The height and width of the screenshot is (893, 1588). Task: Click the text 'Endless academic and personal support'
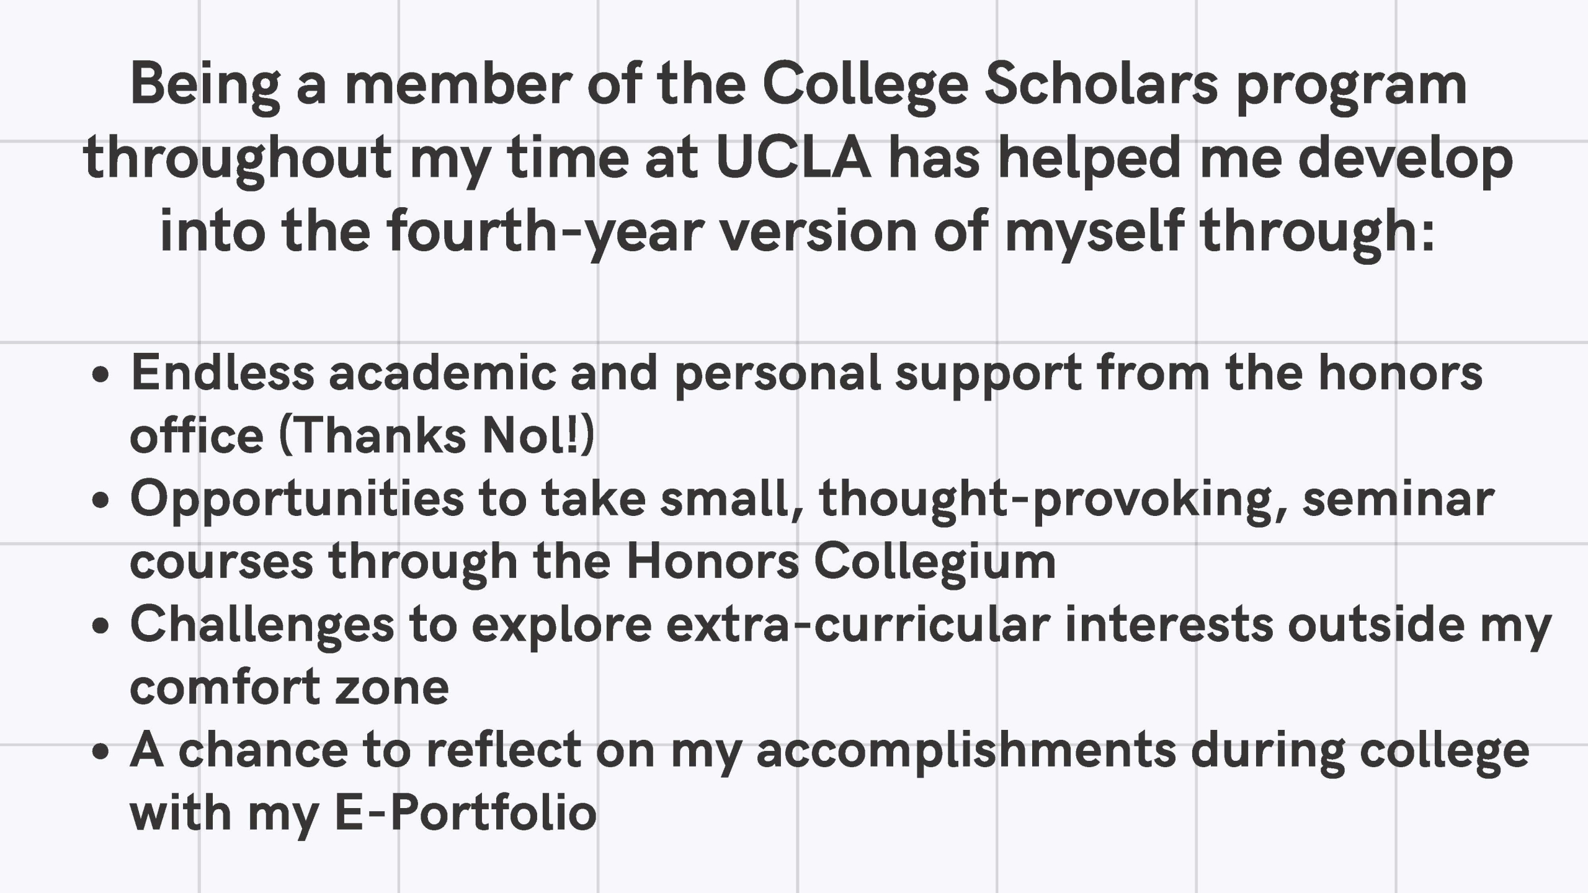605,376
